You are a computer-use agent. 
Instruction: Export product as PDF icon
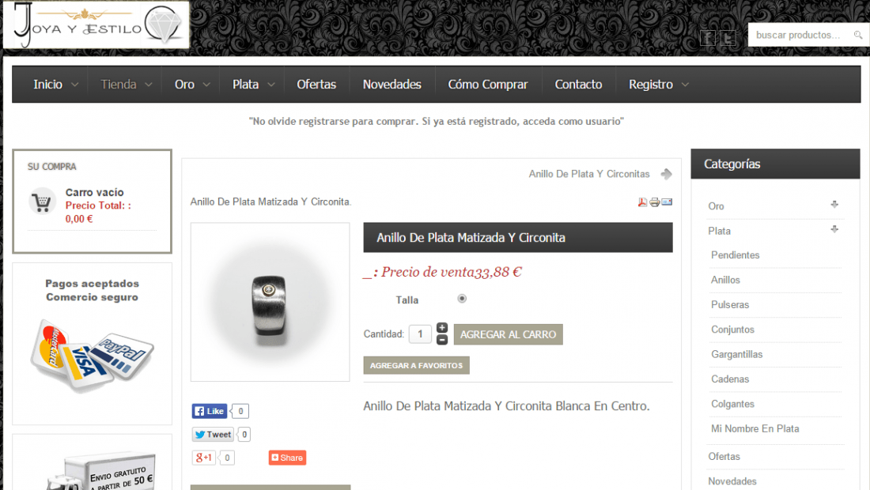tap(642, 202)
